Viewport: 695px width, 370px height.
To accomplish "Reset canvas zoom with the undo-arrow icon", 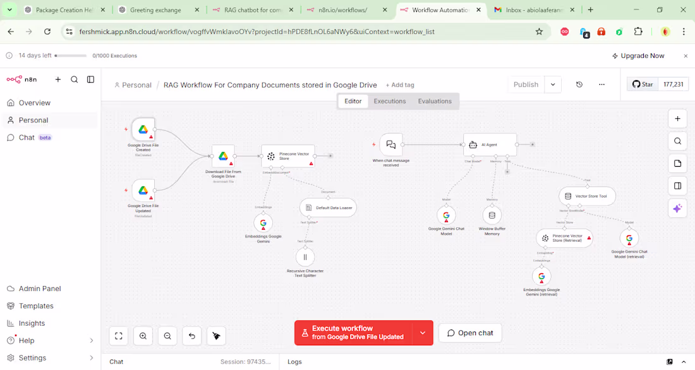I will (x=192, y=336).
